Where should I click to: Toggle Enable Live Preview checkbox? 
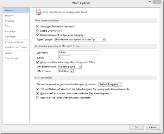pyautogui.click(x=38, y=31)
